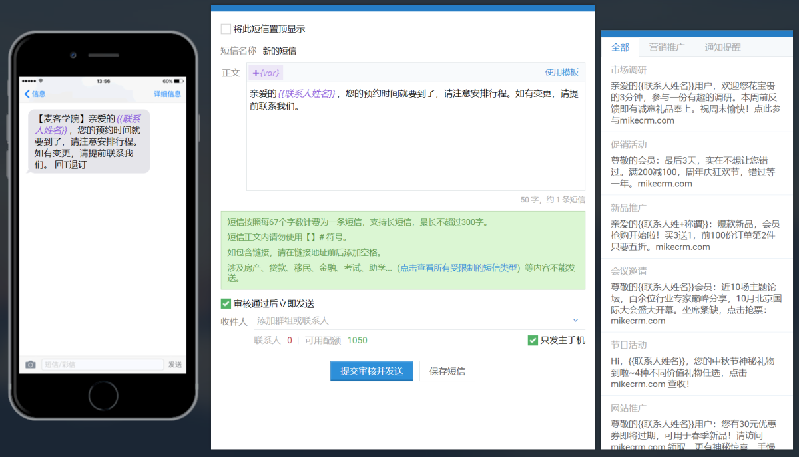The height and width of the screenshot is (457, 799).
Task: Choose 市场调研 template
Action: coord(696,94)
